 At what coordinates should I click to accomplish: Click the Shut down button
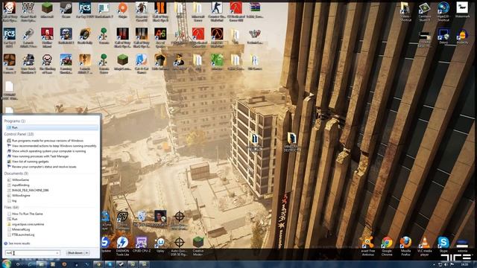(75, 253)
